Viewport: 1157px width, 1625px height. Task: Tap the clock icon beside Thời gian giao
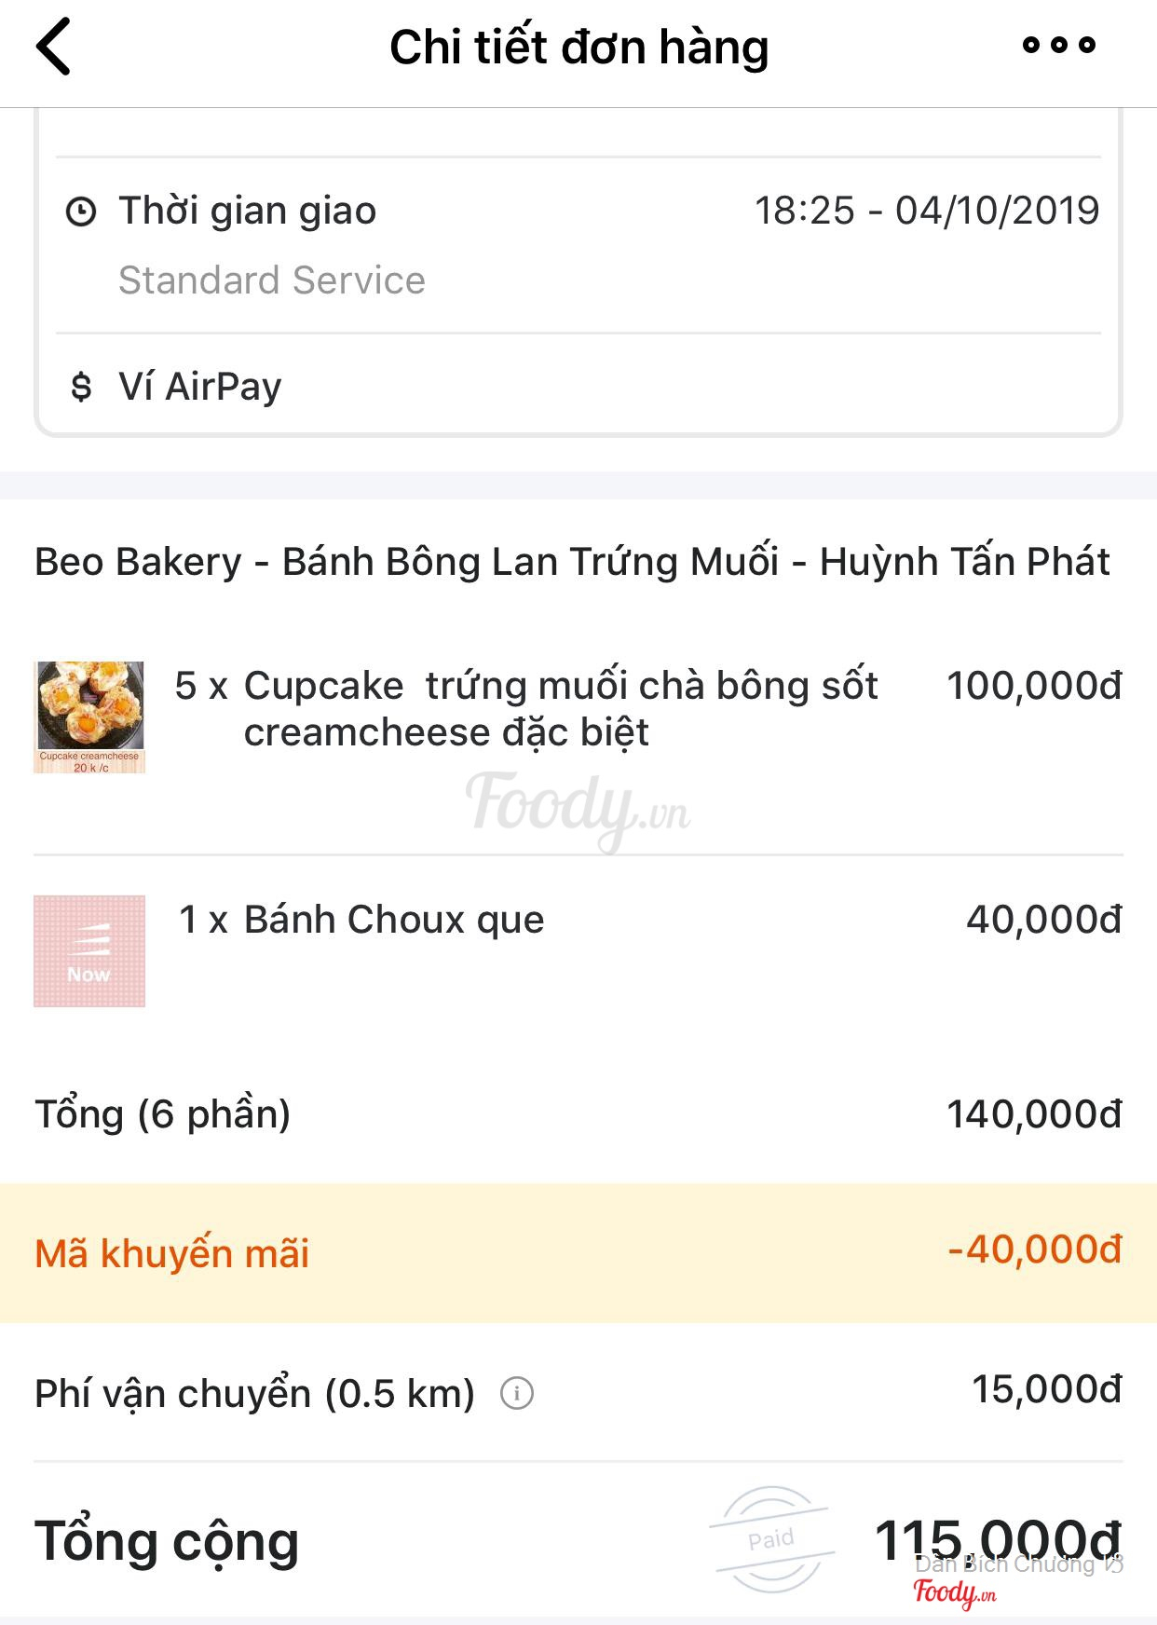81,212
